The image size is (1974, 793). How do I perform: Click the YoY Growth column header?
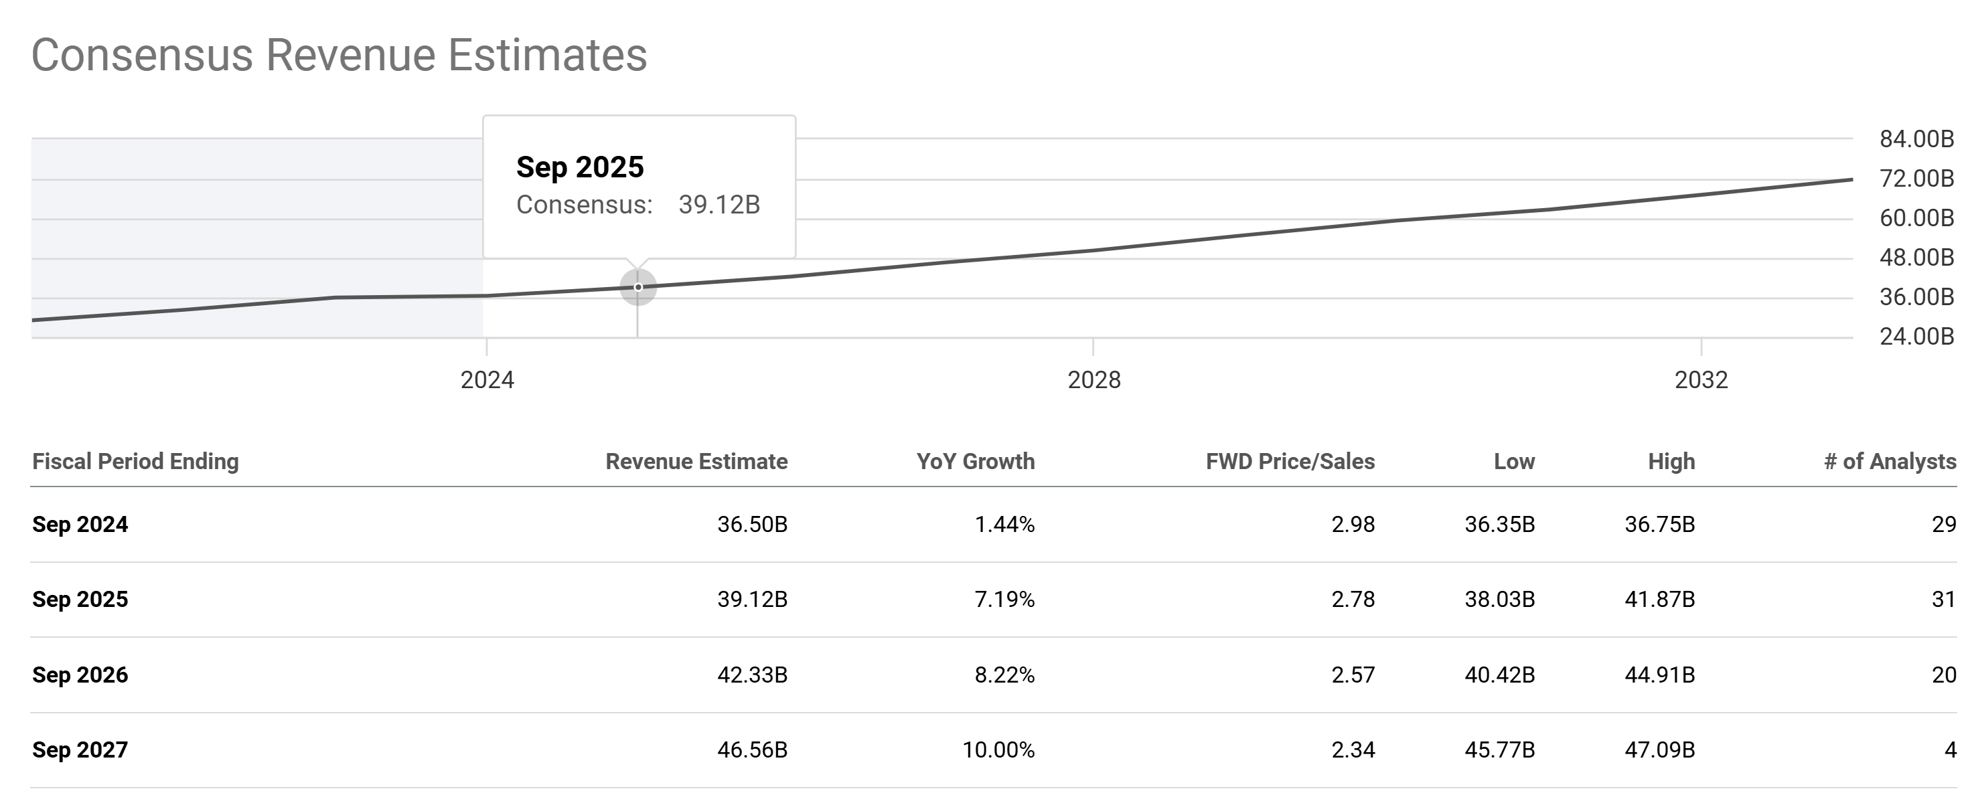[x=975, y=461]
